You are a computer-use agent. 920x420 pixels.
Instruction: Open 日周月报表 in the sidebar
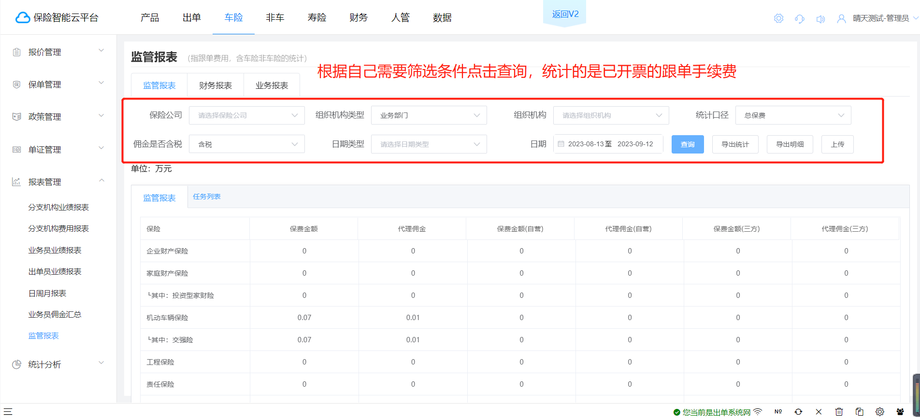click(x=47, y=293)
